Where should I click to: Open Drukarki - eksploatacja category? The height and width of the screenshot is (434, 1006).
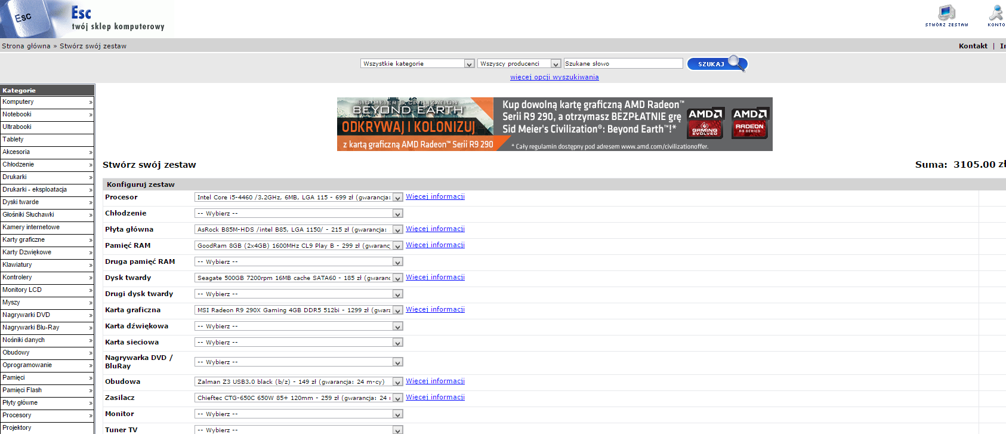47,190
